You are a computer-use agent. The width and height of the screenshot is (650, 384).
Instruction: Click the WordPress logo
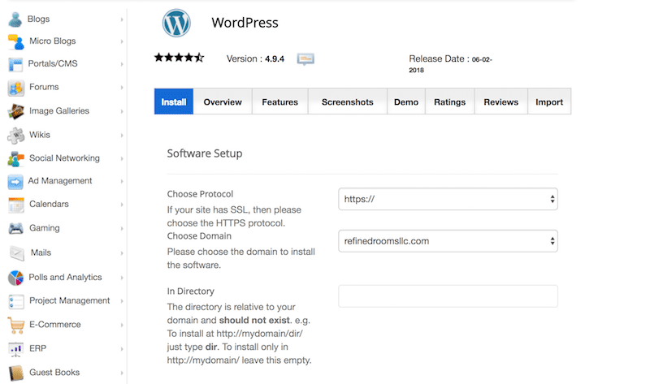176,24
